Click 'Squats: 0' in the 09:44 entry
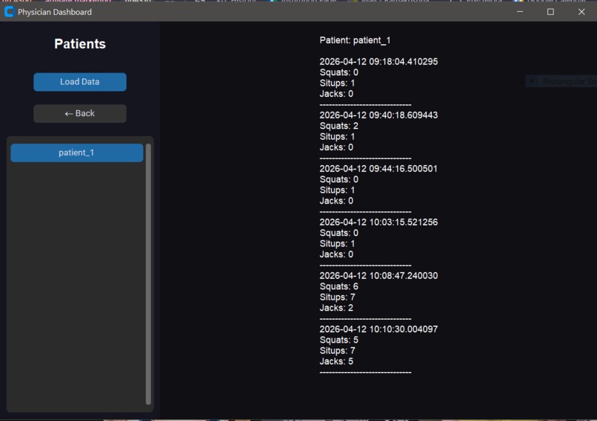The image size is (597, 421). [338, 180]
